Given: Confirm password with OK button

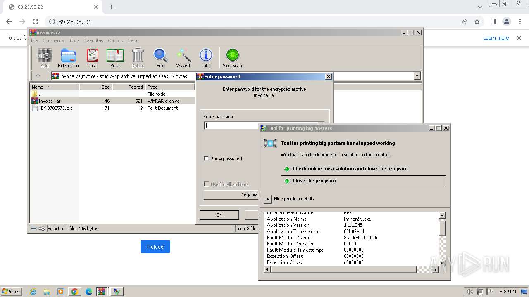Looking at the screenshot, I should pos(219,215).
